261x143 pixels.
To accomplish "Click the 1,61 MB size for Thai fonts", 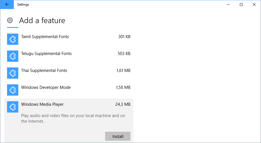I will pyautogui.click(x=123, y=71).
